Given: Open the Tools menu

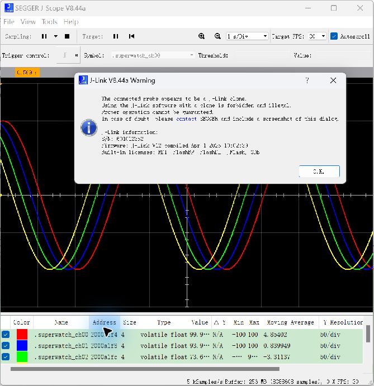Looking at the screenshot, I should click(49, 22).
